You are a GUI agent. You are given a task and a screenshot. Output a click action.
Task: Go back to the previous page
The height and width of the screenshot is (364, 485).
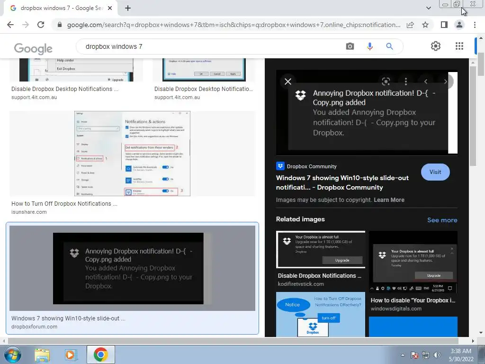click(10, 25)
